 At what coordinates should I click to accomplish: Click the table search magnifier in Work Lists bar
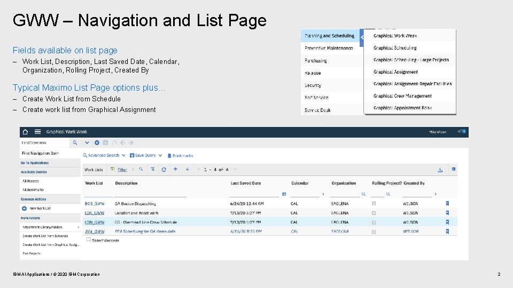pos(141,169)
